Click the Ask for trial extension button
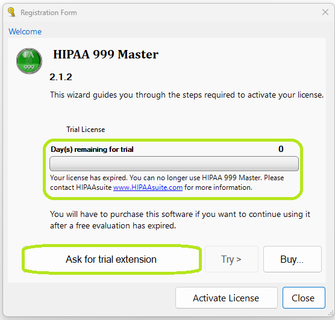 point(111,259)
